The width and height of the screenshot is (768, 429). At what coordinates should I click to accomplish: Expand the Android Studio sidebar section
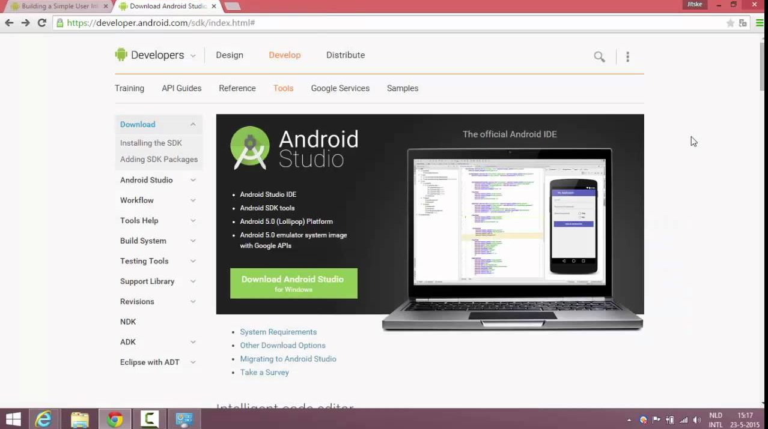[193, 180]
